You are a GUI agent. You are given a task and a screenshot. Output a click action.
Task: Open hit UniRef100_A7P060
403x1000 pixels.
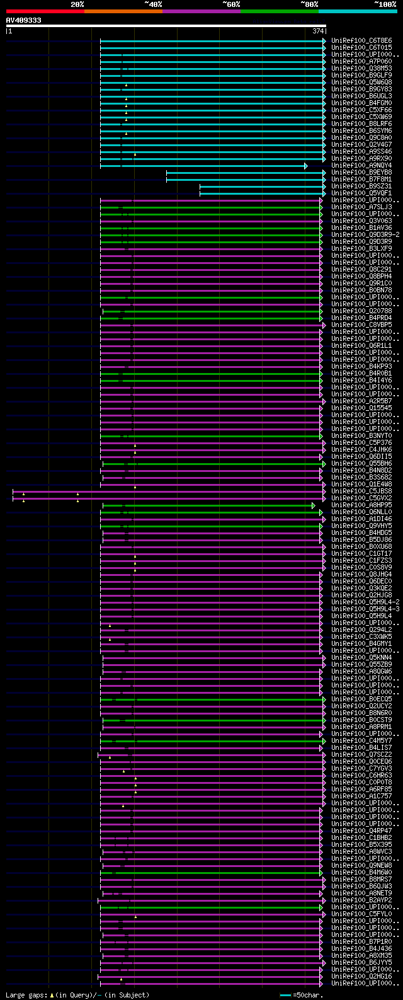[361, 62]
